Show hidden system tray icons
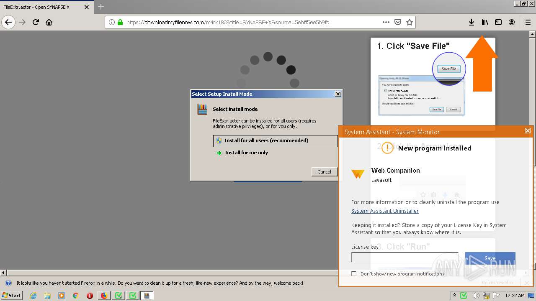This screenshot has height=301, width=536. pos(455,296)
